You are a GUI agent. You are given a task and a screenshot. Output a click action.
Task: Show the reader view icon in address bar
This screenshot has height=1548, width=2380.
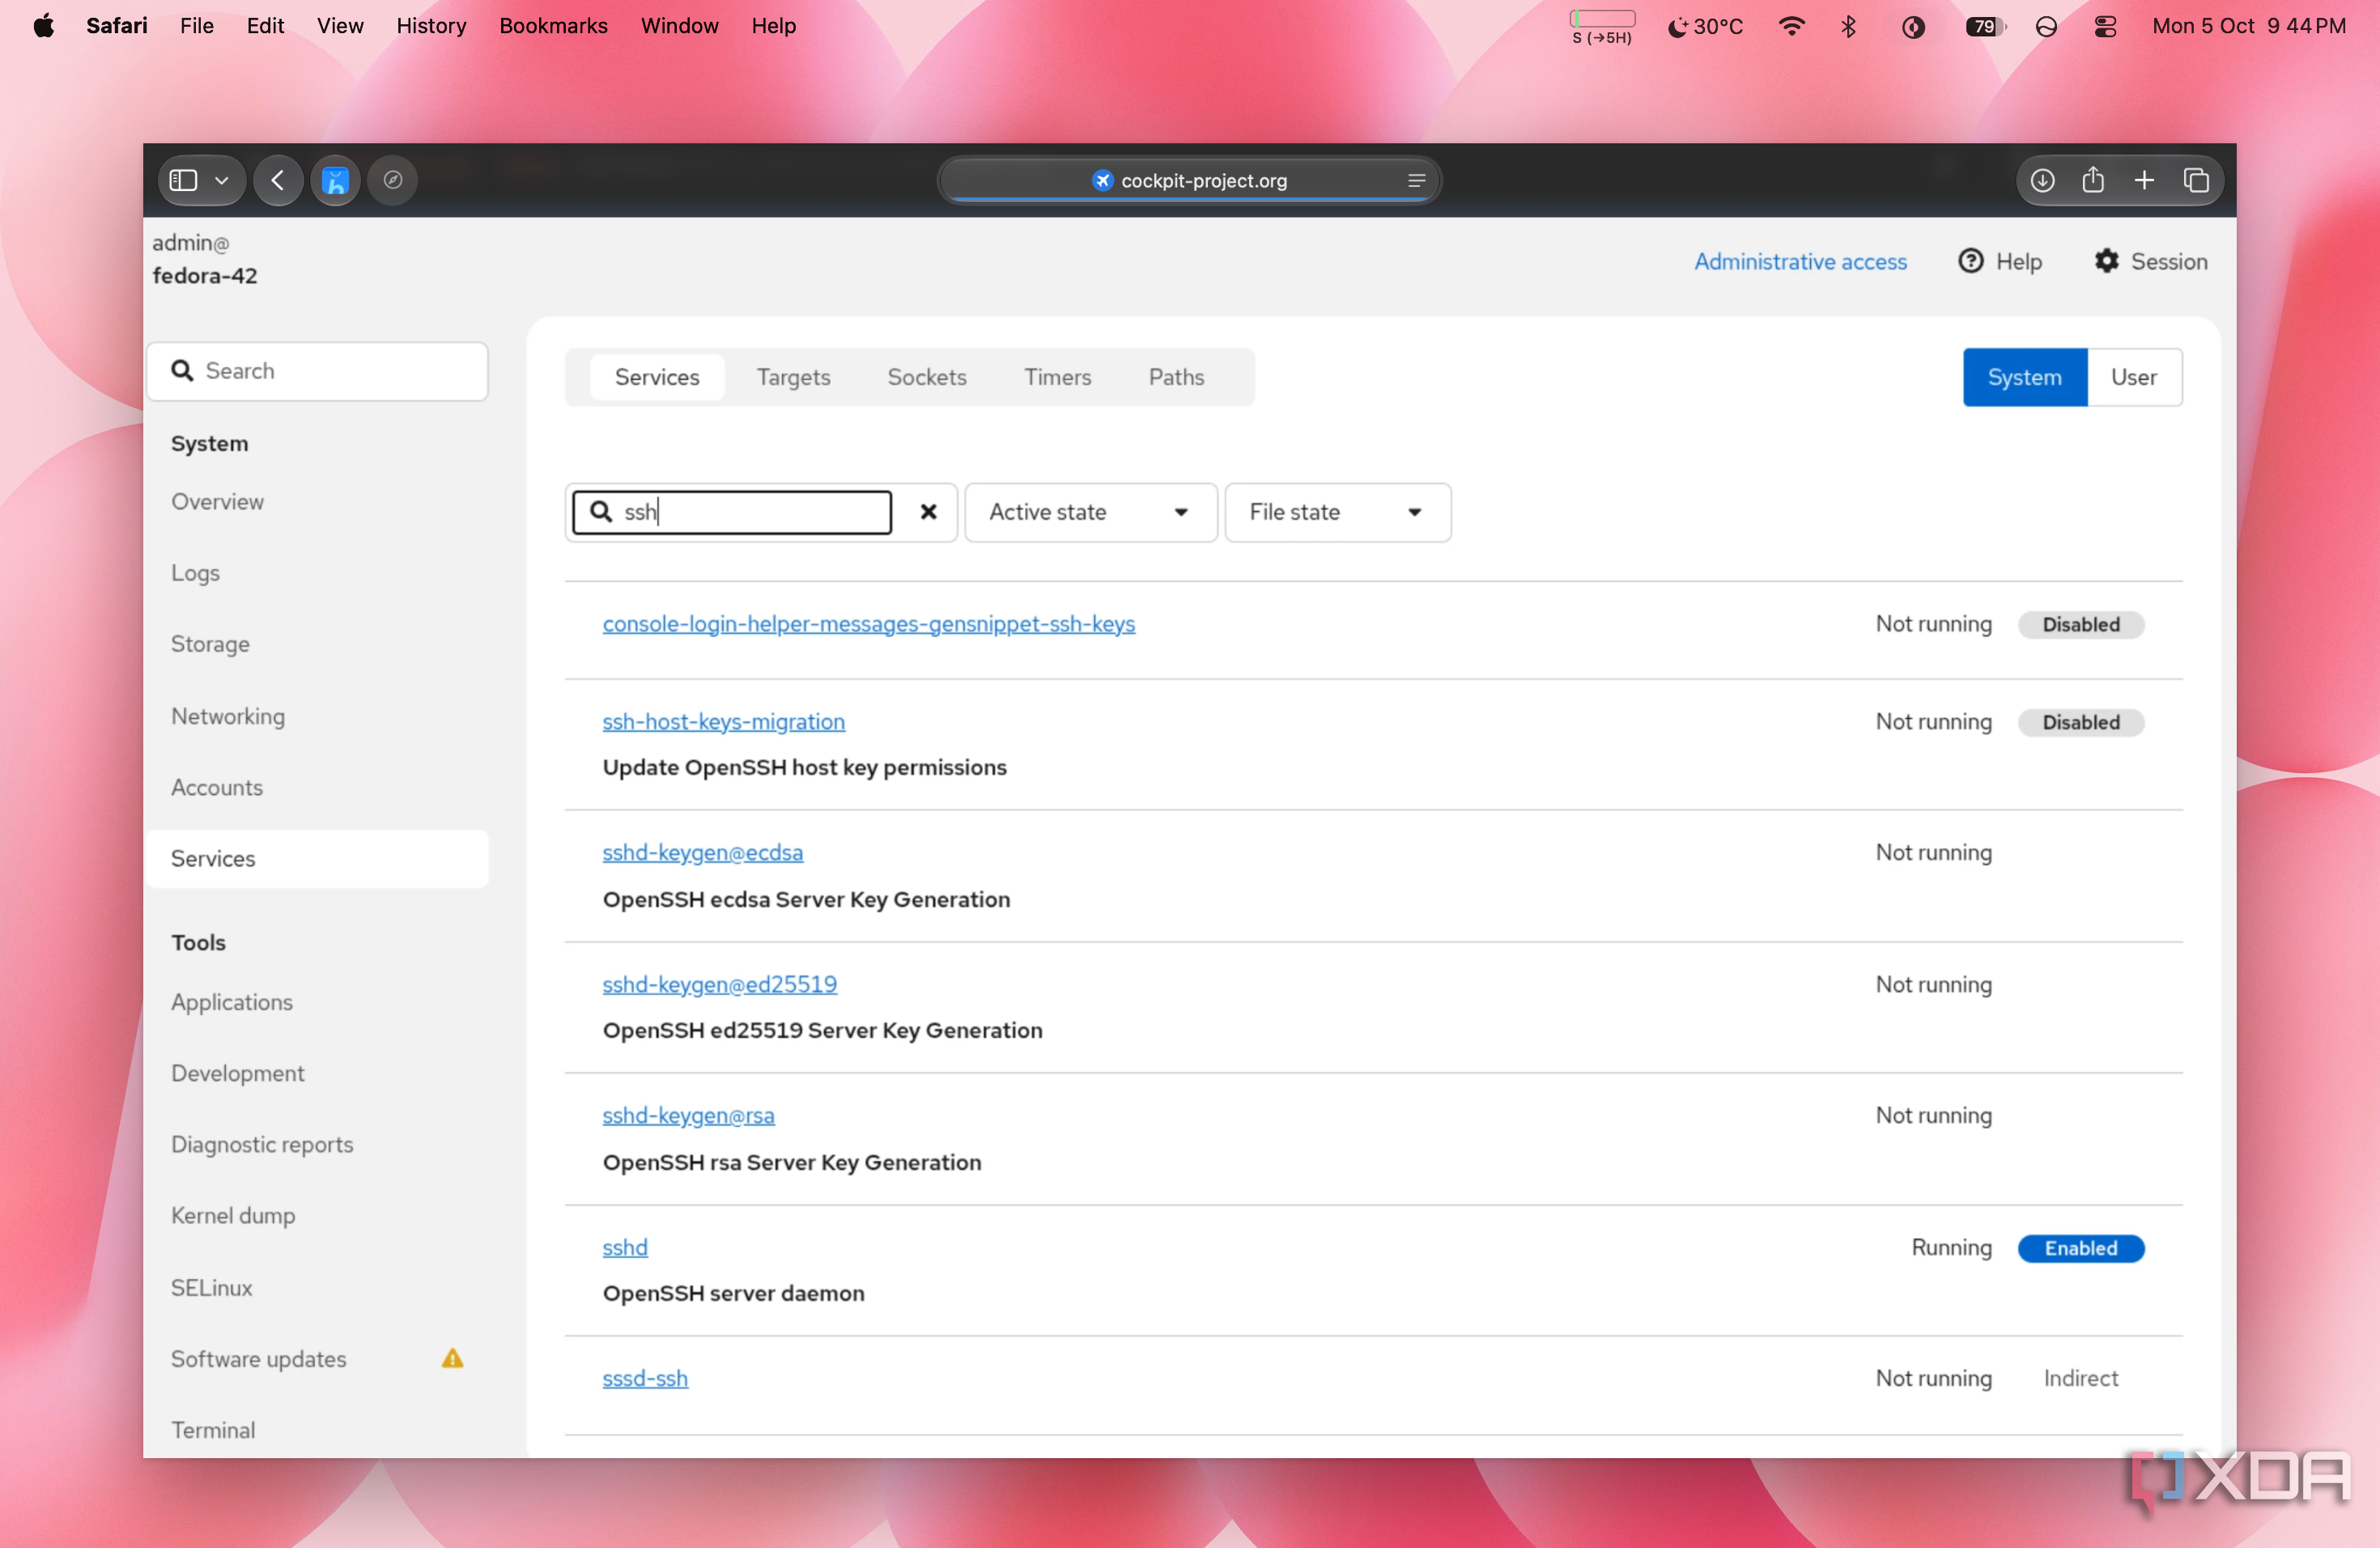[x=1416, y=181]
